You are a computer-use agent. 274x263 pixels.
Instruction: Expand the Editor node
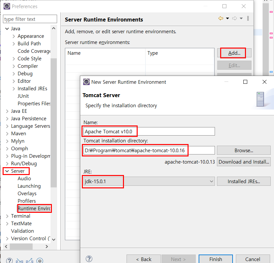click(x=14, y=81)
